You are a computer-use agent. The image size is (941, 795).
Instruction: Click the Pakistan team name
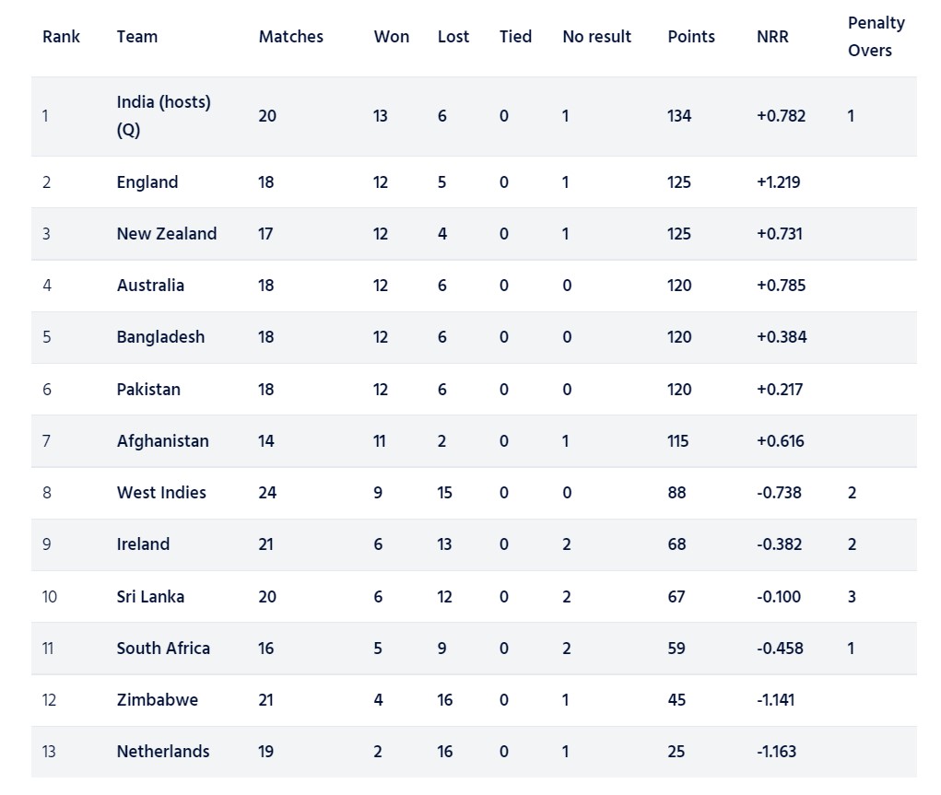pyautogui.click(x=148, y=390)
